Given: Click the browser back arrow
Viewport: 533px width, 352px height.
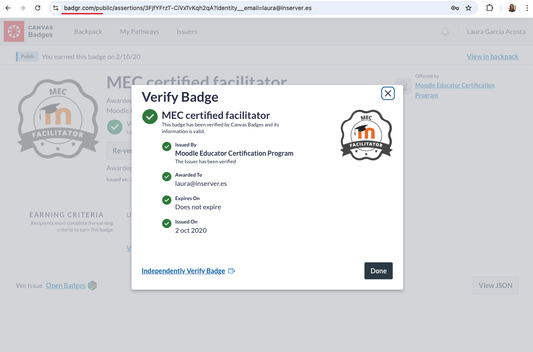Looking at the screenshot, I should 8,8.
